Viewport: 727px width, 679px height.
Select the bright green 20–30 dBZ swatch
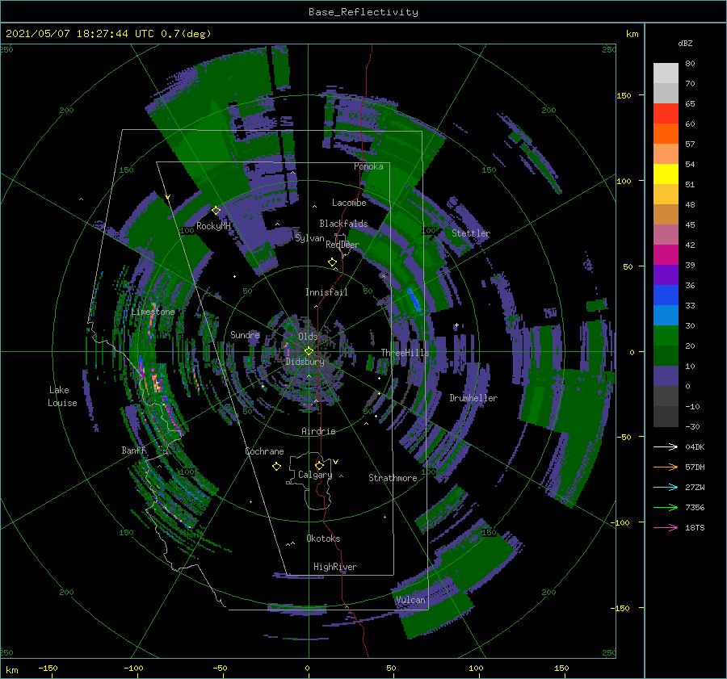click(x=666, y=335)
